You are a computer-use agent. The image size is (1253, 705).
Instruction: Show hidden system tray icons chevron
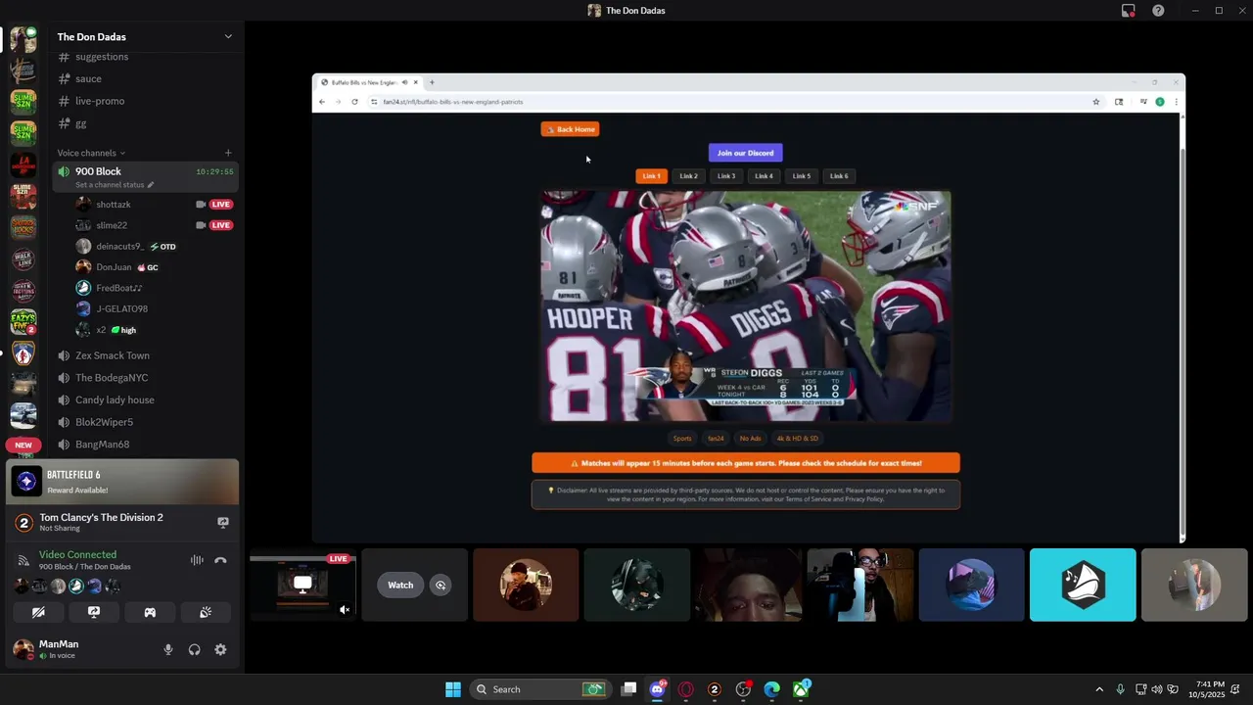click(1099, 689)
